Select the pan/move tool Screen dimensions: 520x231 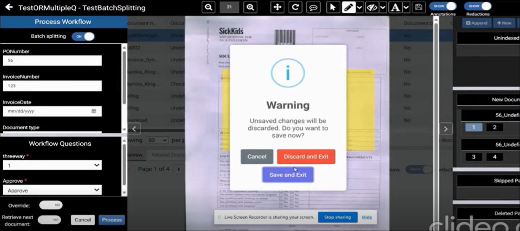(277, 7)
